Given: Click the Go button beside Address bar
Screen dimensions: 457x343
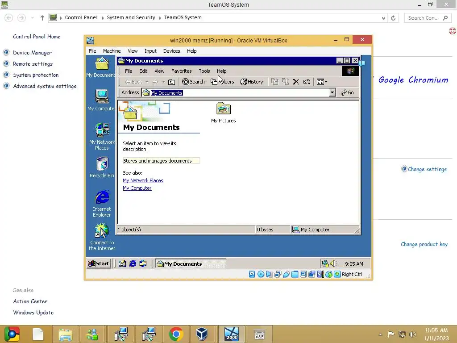Looking at the screenshot, I should pos(347,93).
